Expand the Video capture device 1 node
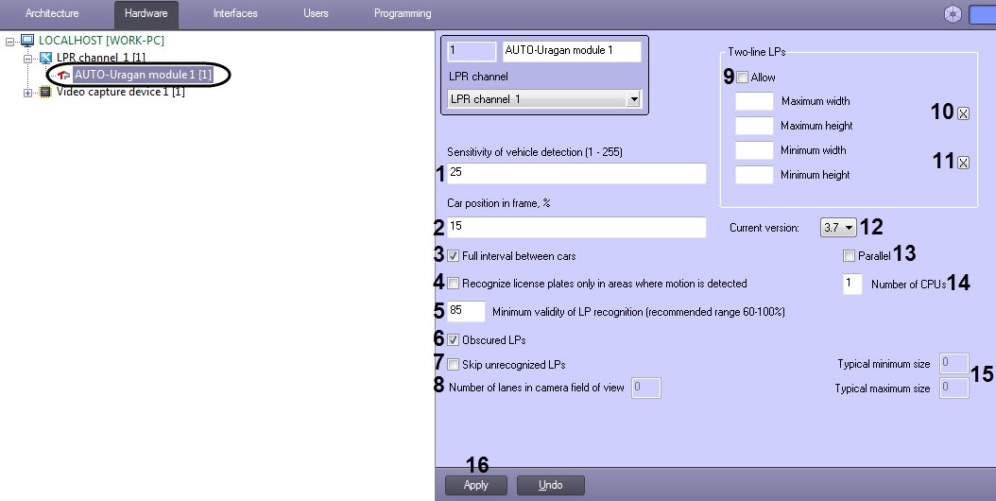Screen dimensions: 996x501 tap(27, 93)
